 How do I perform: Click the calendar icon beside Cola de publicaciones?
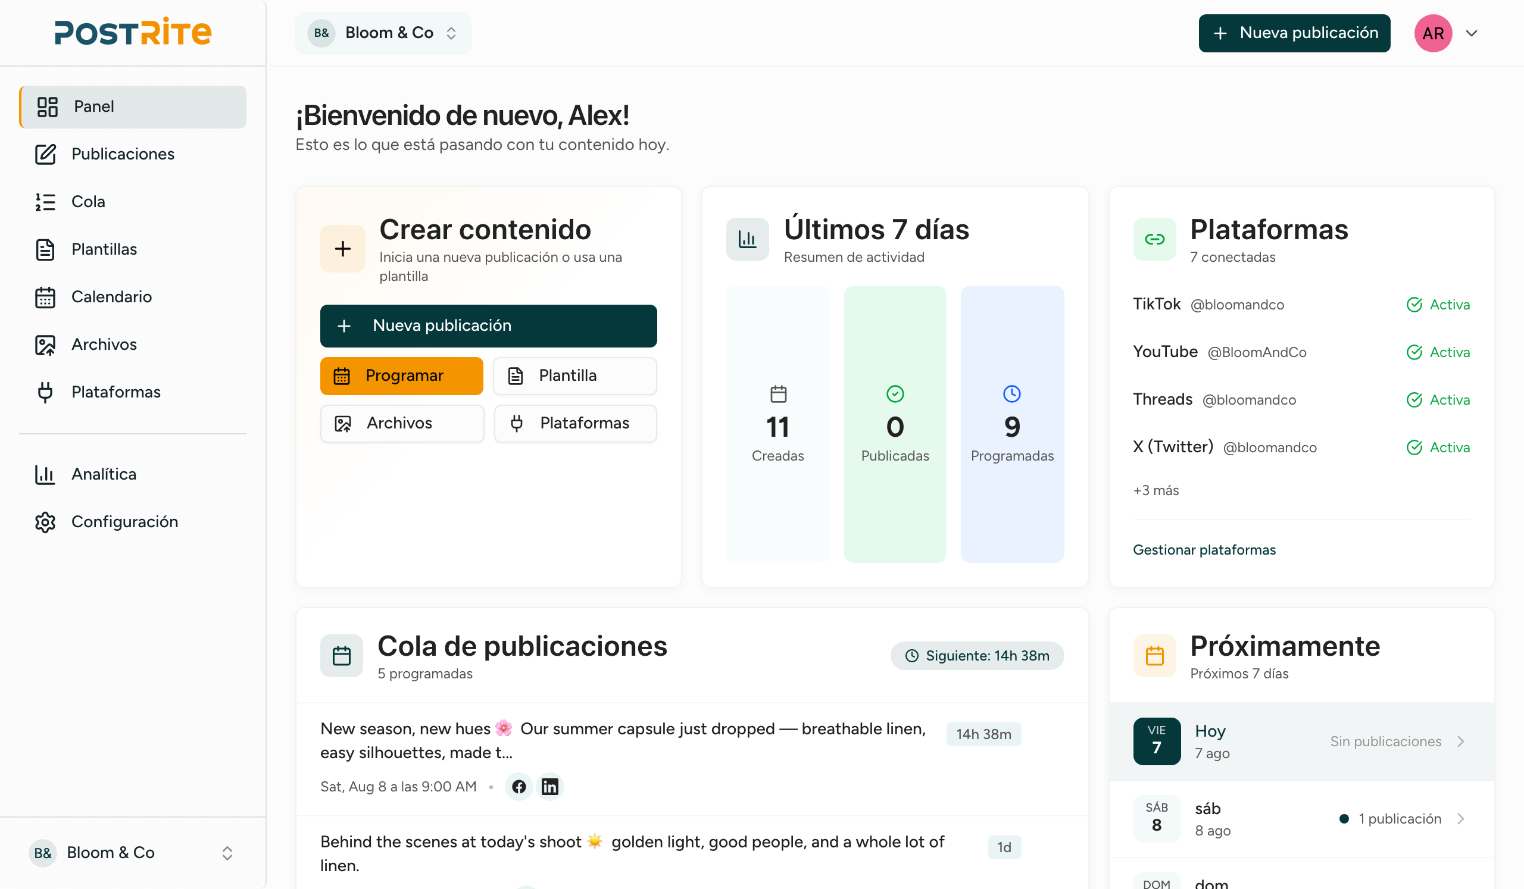342,656
